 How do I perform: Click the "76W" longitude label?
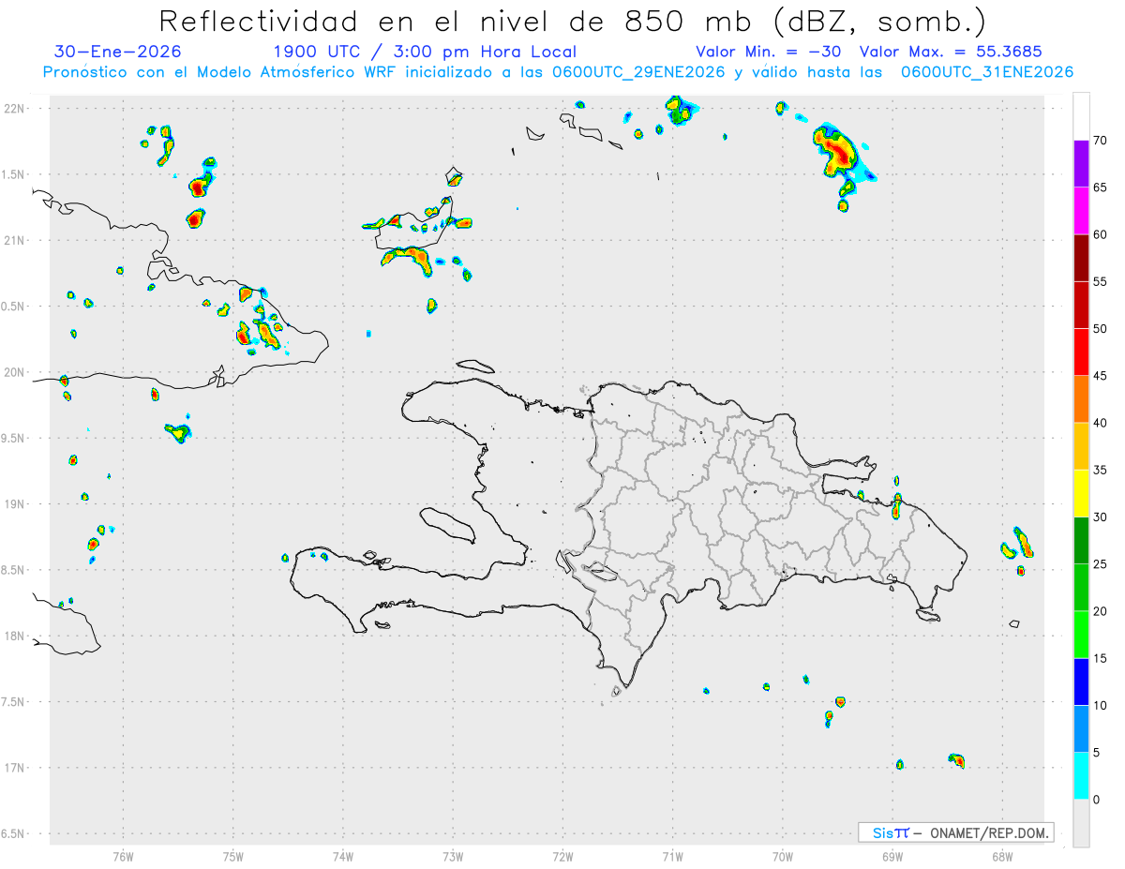click(x=123, y=856)
